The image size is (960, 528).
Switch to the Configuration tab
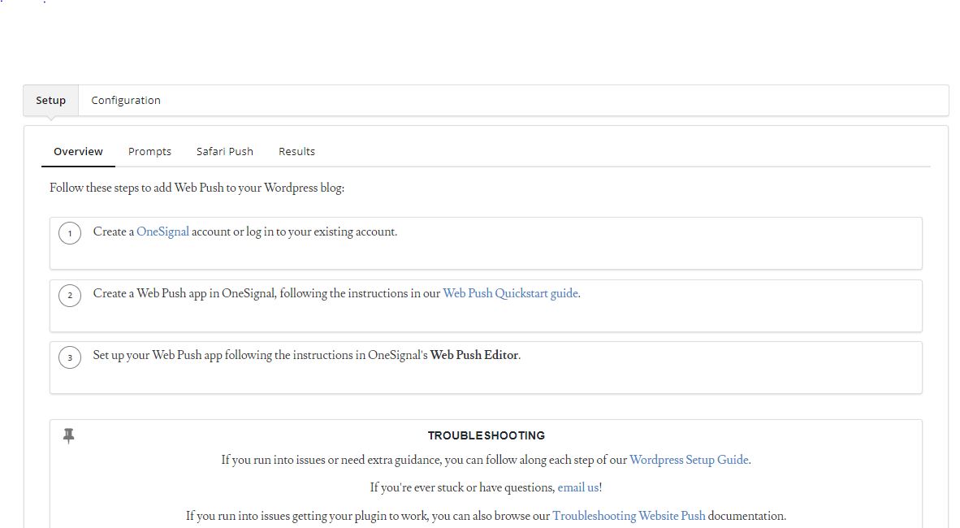126,100
